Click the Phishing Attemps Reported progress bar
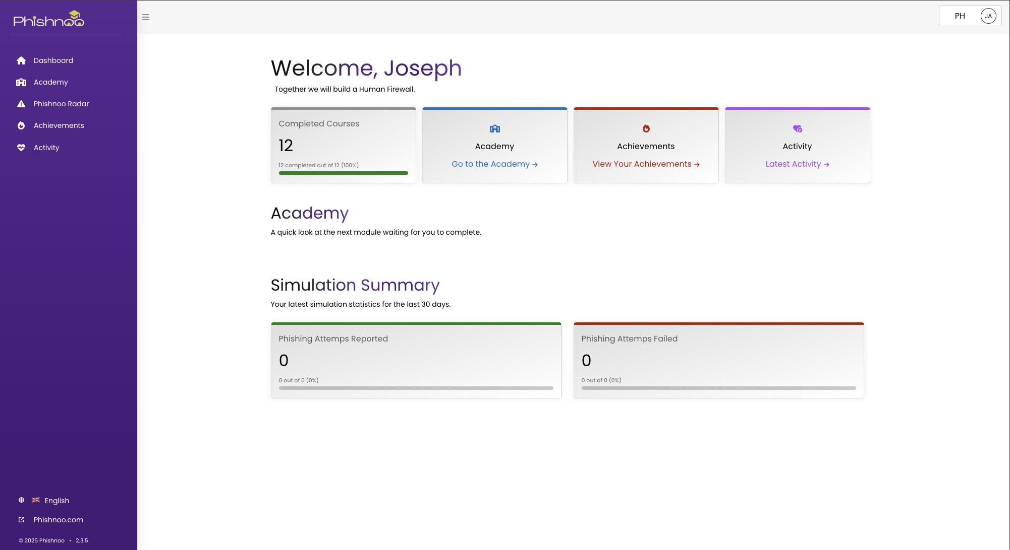The width and height of the screenshot is (1010, 550). point(416,388)
